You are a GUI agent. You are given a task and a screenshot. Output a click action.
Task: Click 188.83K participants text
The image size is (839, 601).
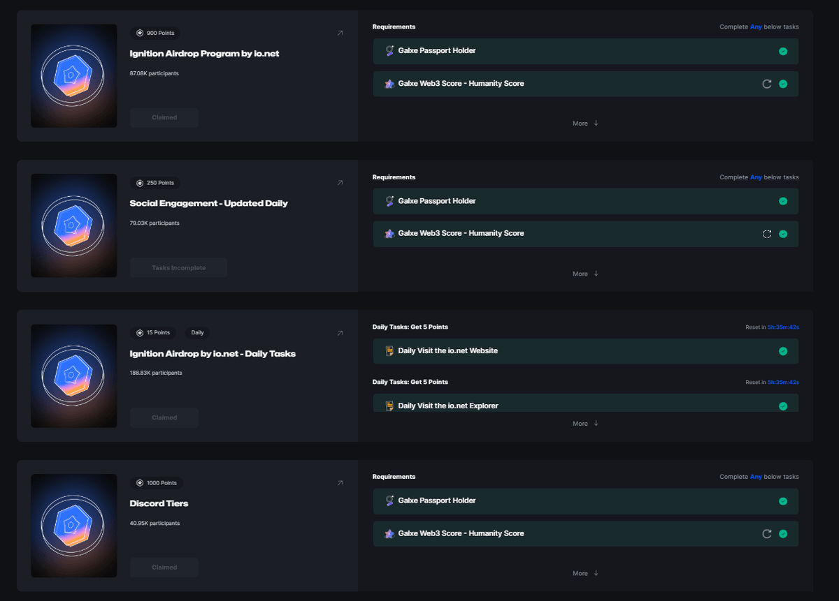156,373
